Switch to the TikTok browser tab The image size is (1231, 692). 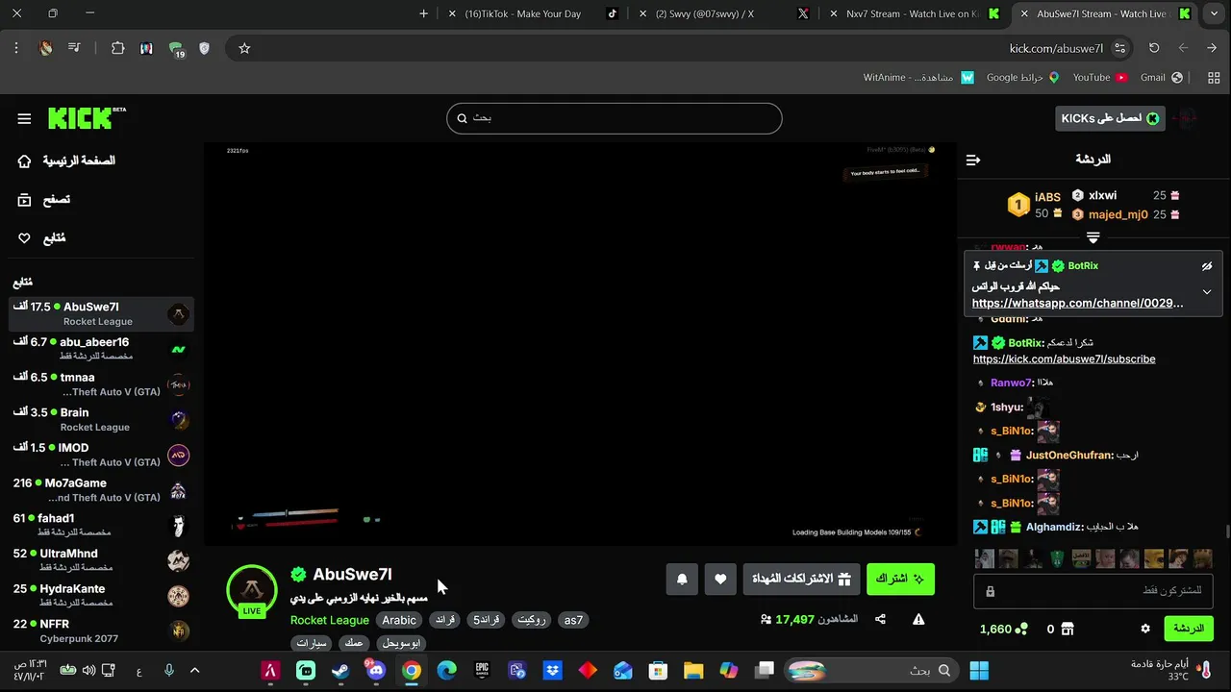coord(534,13)
